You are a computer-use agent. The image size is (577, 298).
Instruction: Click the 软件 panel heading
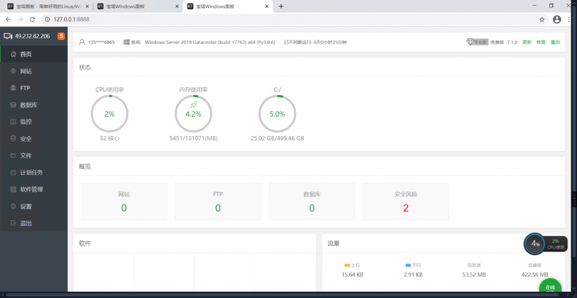[x=85, y=243]
